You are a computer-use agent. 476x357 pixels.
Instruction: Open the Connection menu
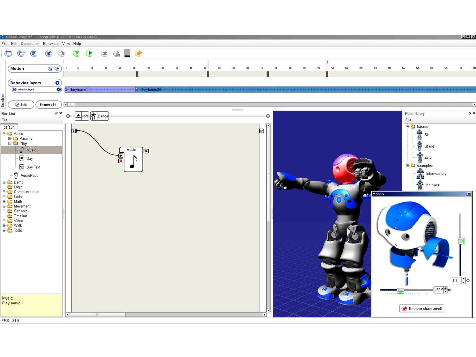(30, 44)
